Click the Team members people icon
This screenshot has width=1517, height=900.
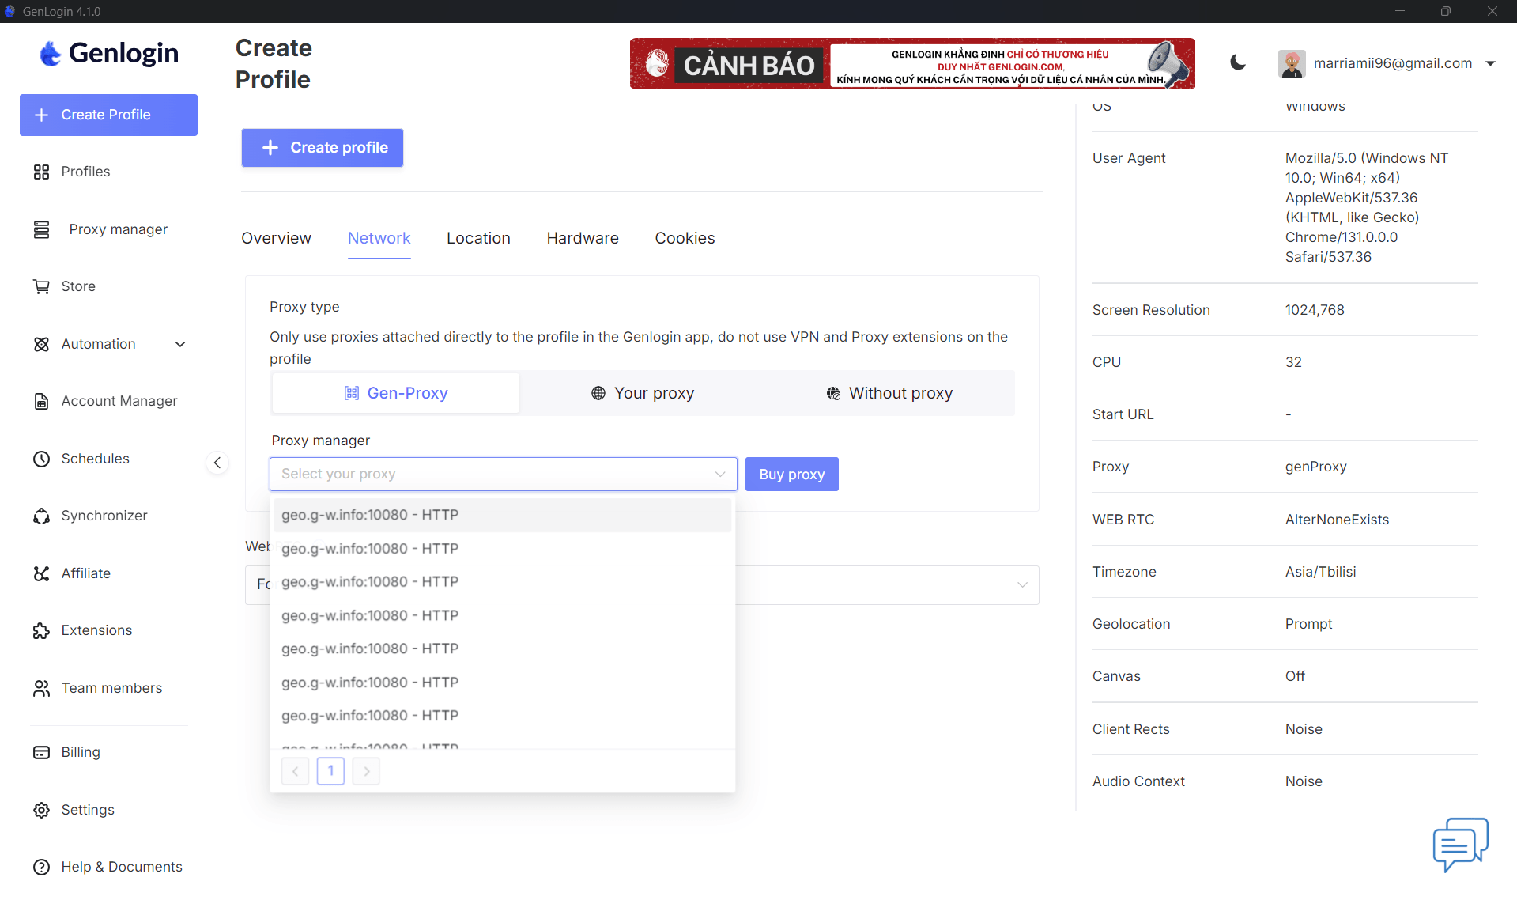click(x=41, y=688)
